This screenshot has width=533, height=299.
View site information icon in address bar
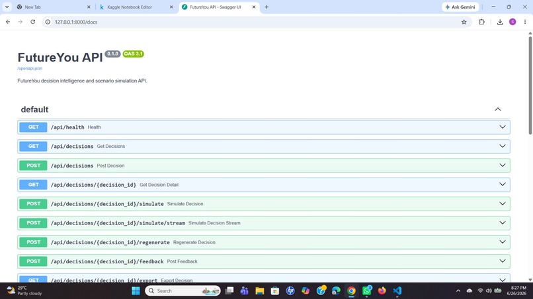48,22
